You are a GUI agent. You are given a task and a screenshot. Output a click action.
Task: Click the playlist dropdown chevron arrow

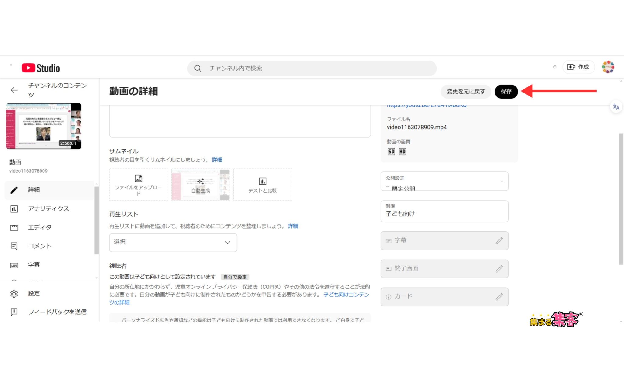[227, 243]
